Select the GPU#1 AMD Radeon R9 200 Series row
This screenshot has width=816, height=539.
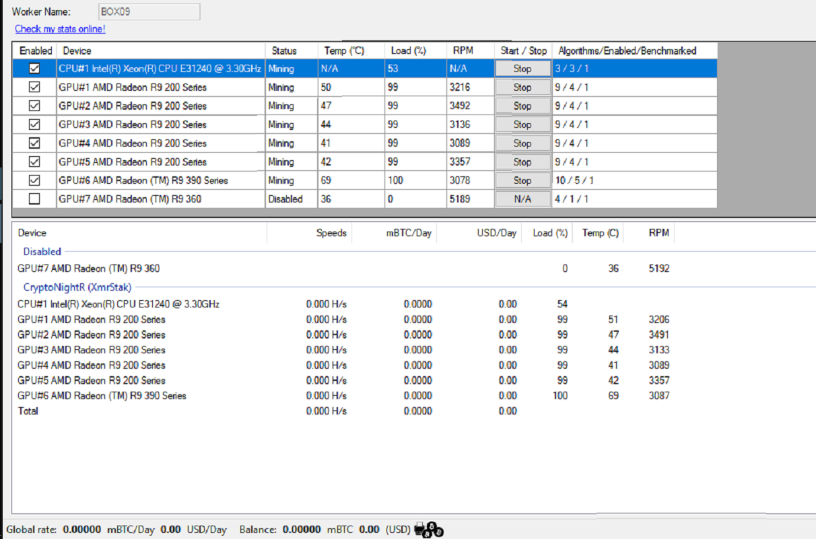pyautogui.click(x=365, y=87)
